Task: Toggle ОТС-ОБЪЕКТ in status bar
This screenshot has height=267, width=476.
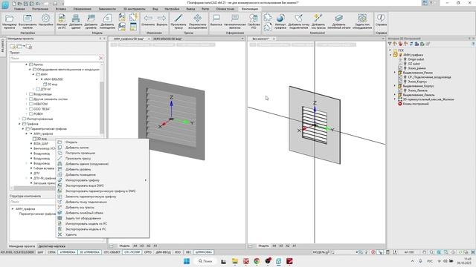Action: 112,252
